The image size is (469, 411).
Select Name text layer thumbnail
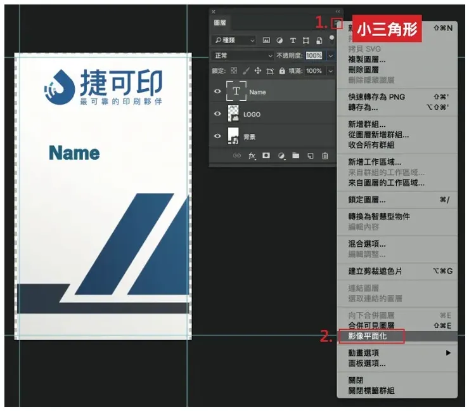point(236,91)
